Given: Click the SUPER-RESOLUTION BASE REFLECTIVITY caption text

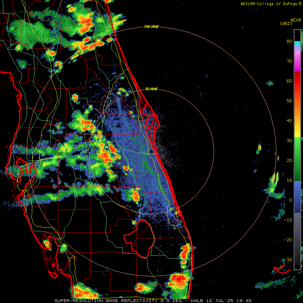Looking at the screenshot, I should [106, 301].
